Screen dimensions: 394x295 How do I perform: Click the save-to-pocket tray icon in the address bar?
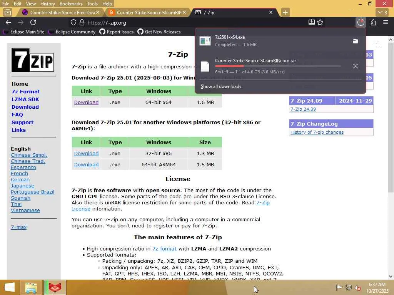click(311, 22)
